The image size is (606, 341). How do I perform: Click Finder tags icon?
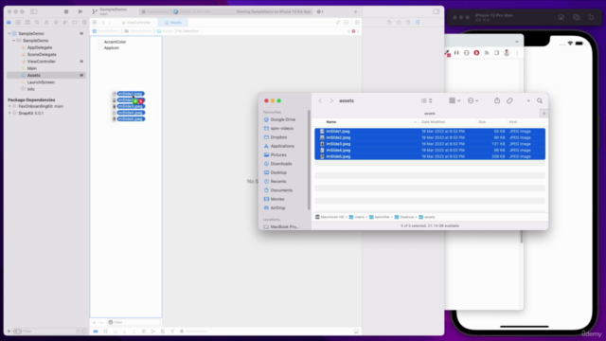tap(509, 101)
